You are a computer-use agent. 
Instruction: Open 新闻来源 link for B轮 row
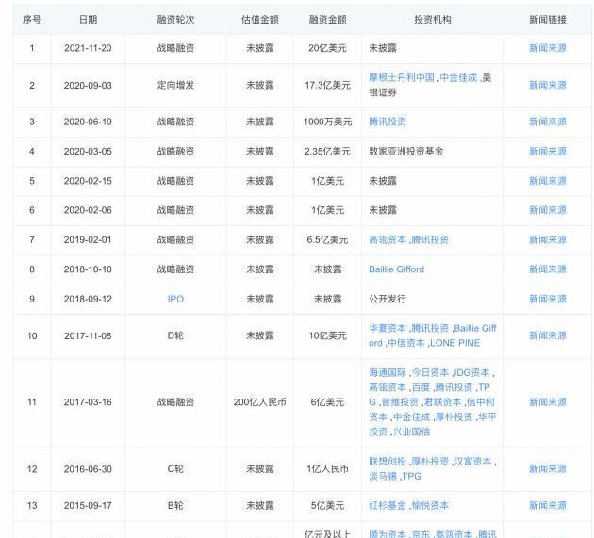548,505
